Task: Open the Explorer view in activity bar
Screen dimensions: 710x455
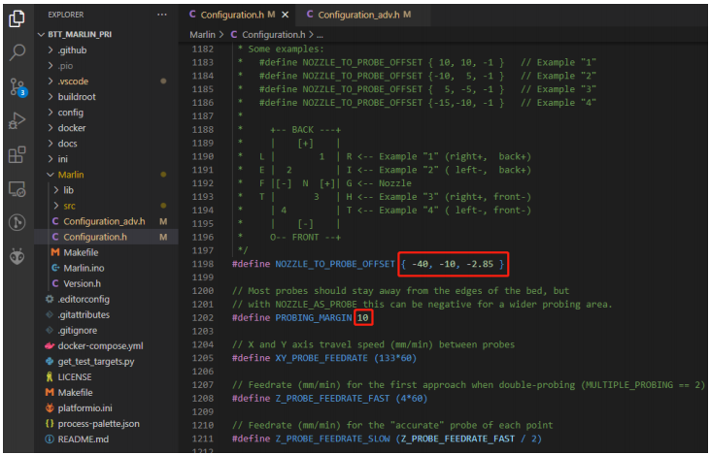Action: 17,18
